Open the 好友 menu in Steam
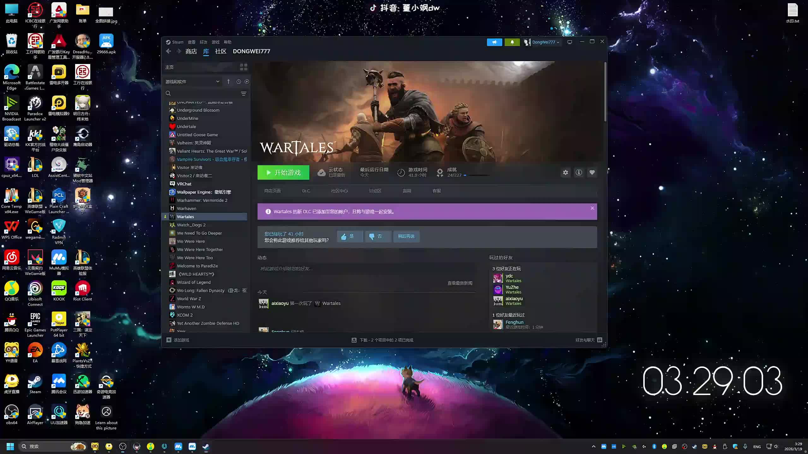This screenshot has height=454, width=808. click(x=204, y=42)
